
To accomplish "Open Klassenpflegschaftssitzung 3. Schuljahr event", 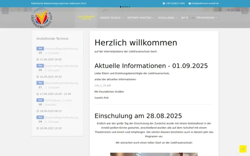I will coord(61,51).
